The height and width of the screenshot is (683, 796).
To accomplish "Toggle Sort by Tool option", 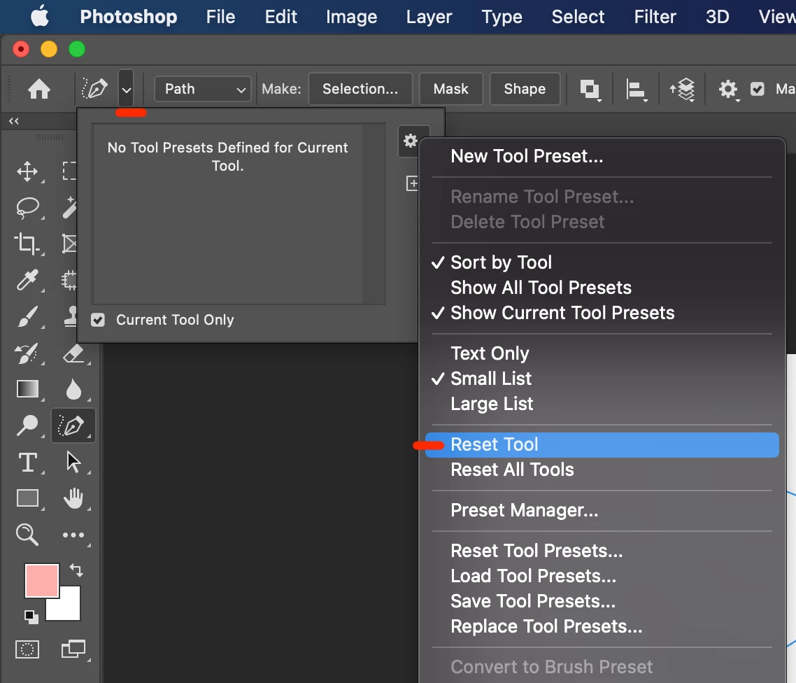I will point(602,262).
